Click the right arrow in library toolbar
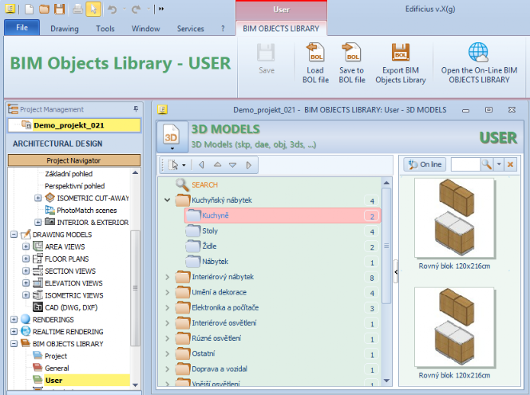This screenshot has height=395, width=530. (249, 165)
